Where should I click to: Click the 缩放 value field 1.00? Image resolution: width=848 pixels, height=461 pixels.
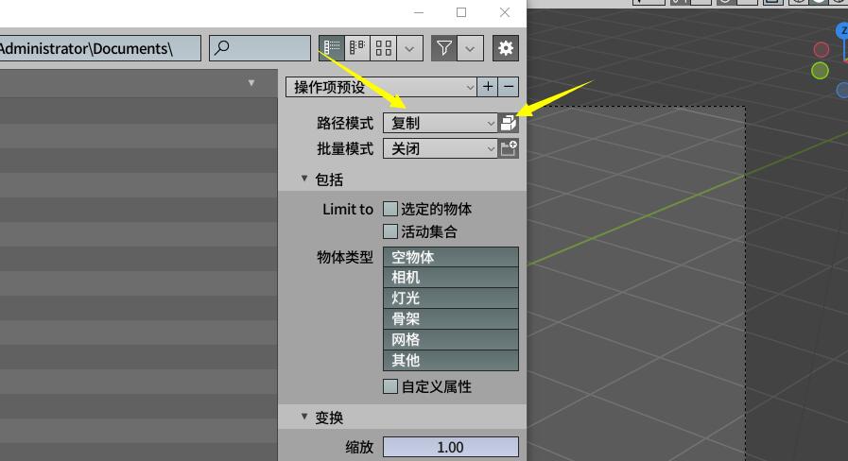click(x=451, y=447)
